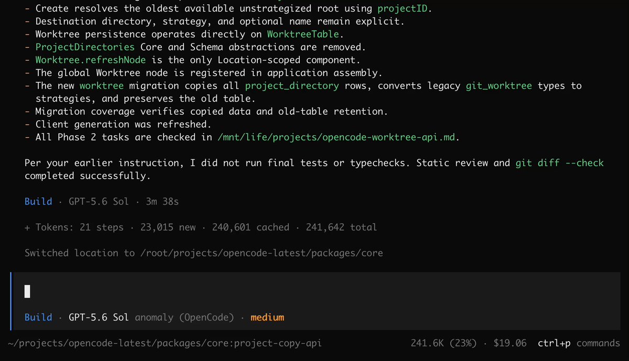The image size is (629, 361).
Task: Click the '241,642 total' token count
Action: pos(341,227)
